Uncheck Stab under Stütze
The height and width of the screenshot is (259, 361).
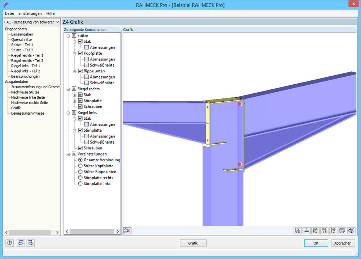[80, 41]
